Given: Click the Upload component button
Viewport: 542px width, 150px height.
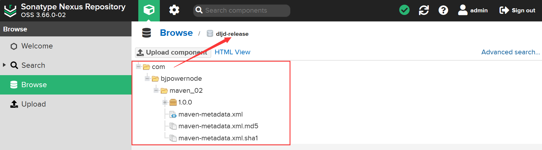Looking at the screenshot, I should [x=173, y=53].
